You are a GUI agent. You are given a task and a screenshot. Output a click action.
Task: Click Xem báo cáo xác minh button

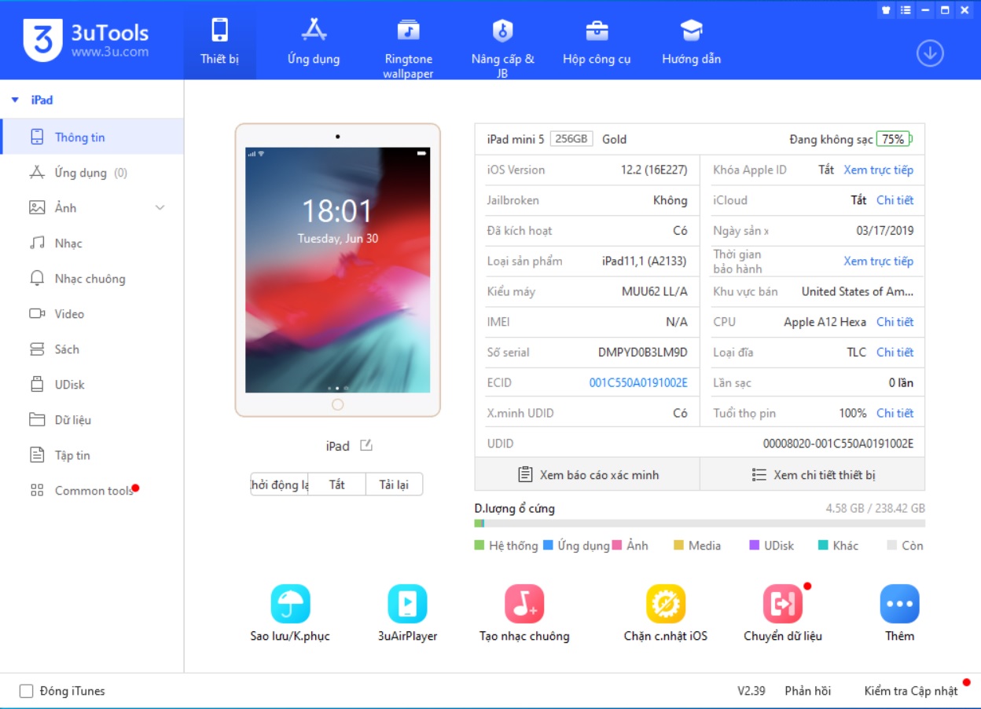(x=587, y=475)
